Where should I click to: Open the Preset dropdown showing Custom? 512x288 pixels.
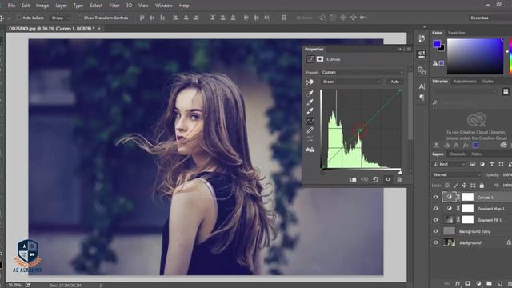(362, 72)
